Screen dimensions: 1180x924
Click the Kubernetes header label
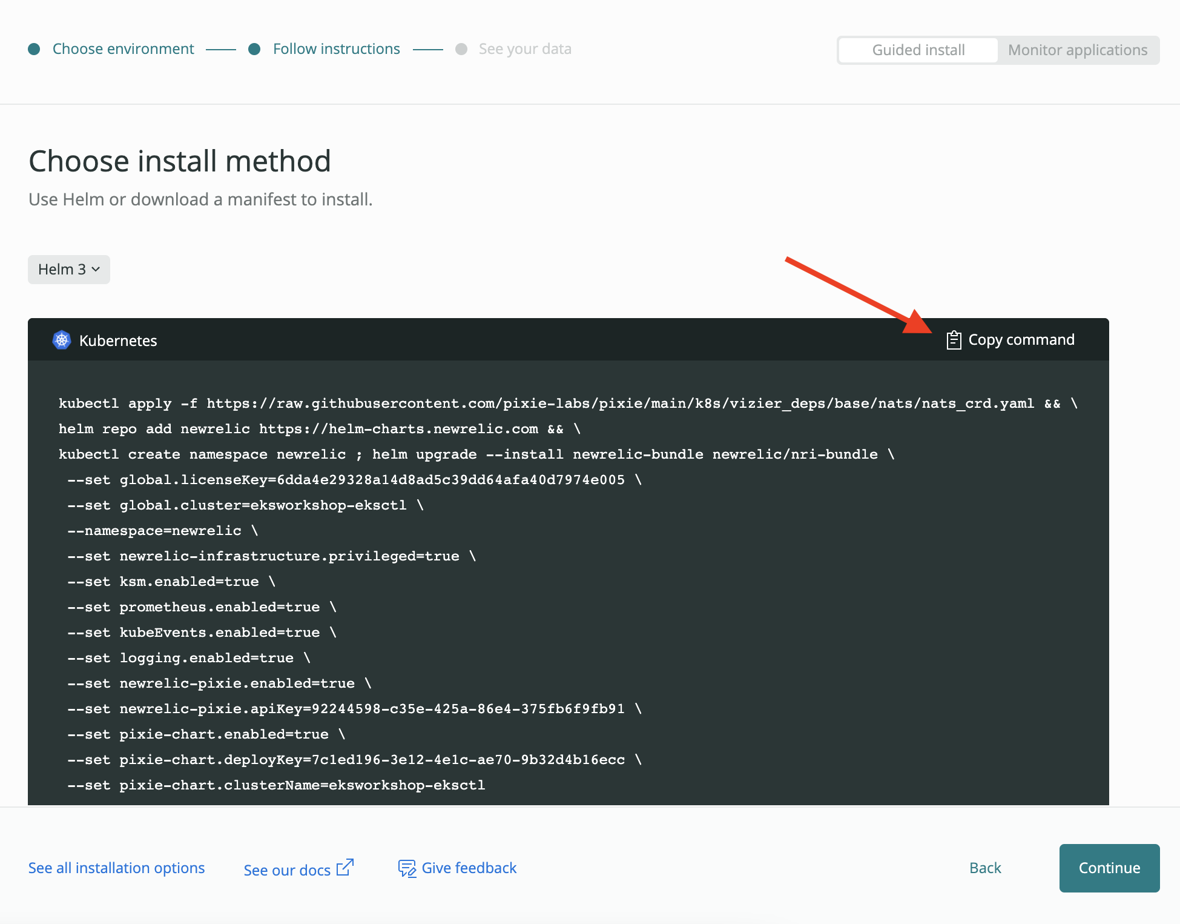pos(118,341)
